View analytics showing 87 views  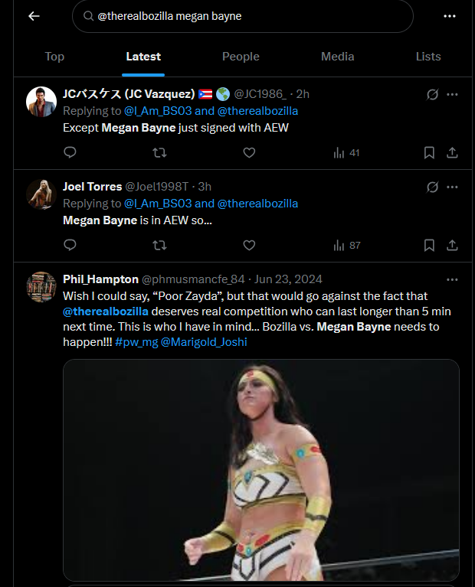coord(346,245)
